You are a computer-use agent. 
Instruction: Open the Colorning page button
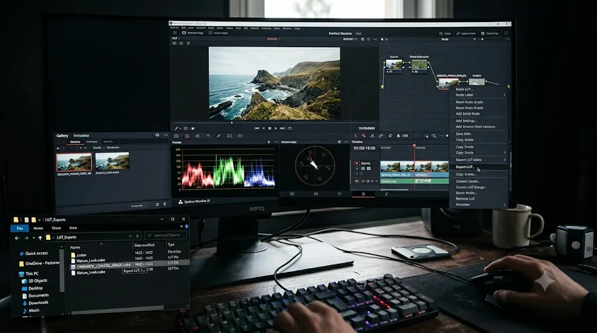point(490,33)
